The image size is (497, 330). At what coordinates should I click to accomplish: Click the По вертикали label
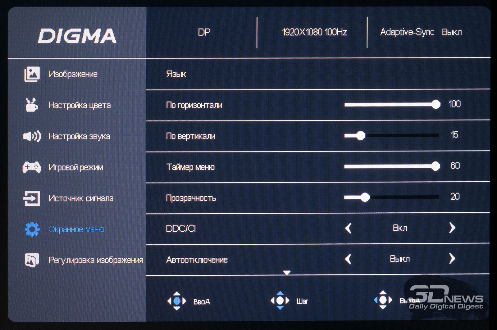(x=190, y=136)
